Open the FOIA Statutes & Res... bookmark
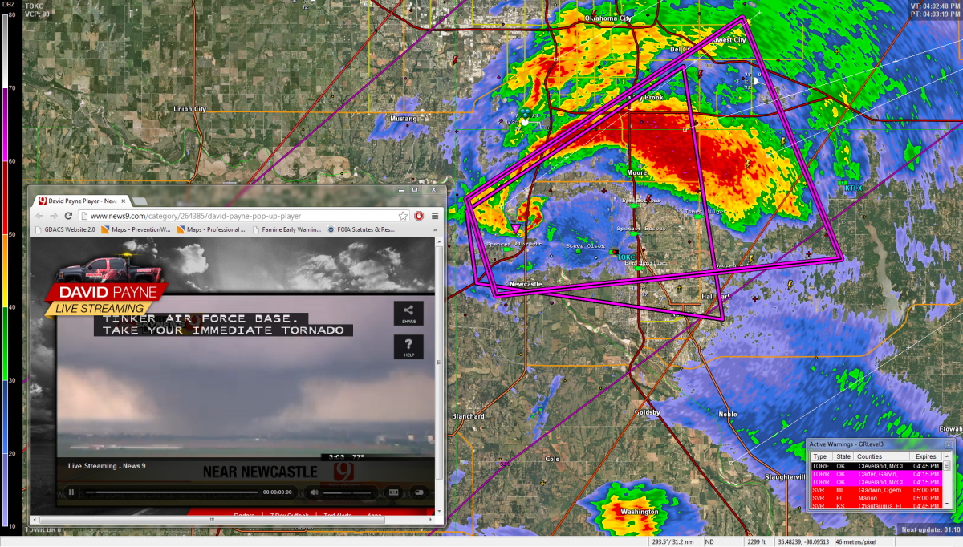Viewport: 963px width, 547px height. coord(361,229)
